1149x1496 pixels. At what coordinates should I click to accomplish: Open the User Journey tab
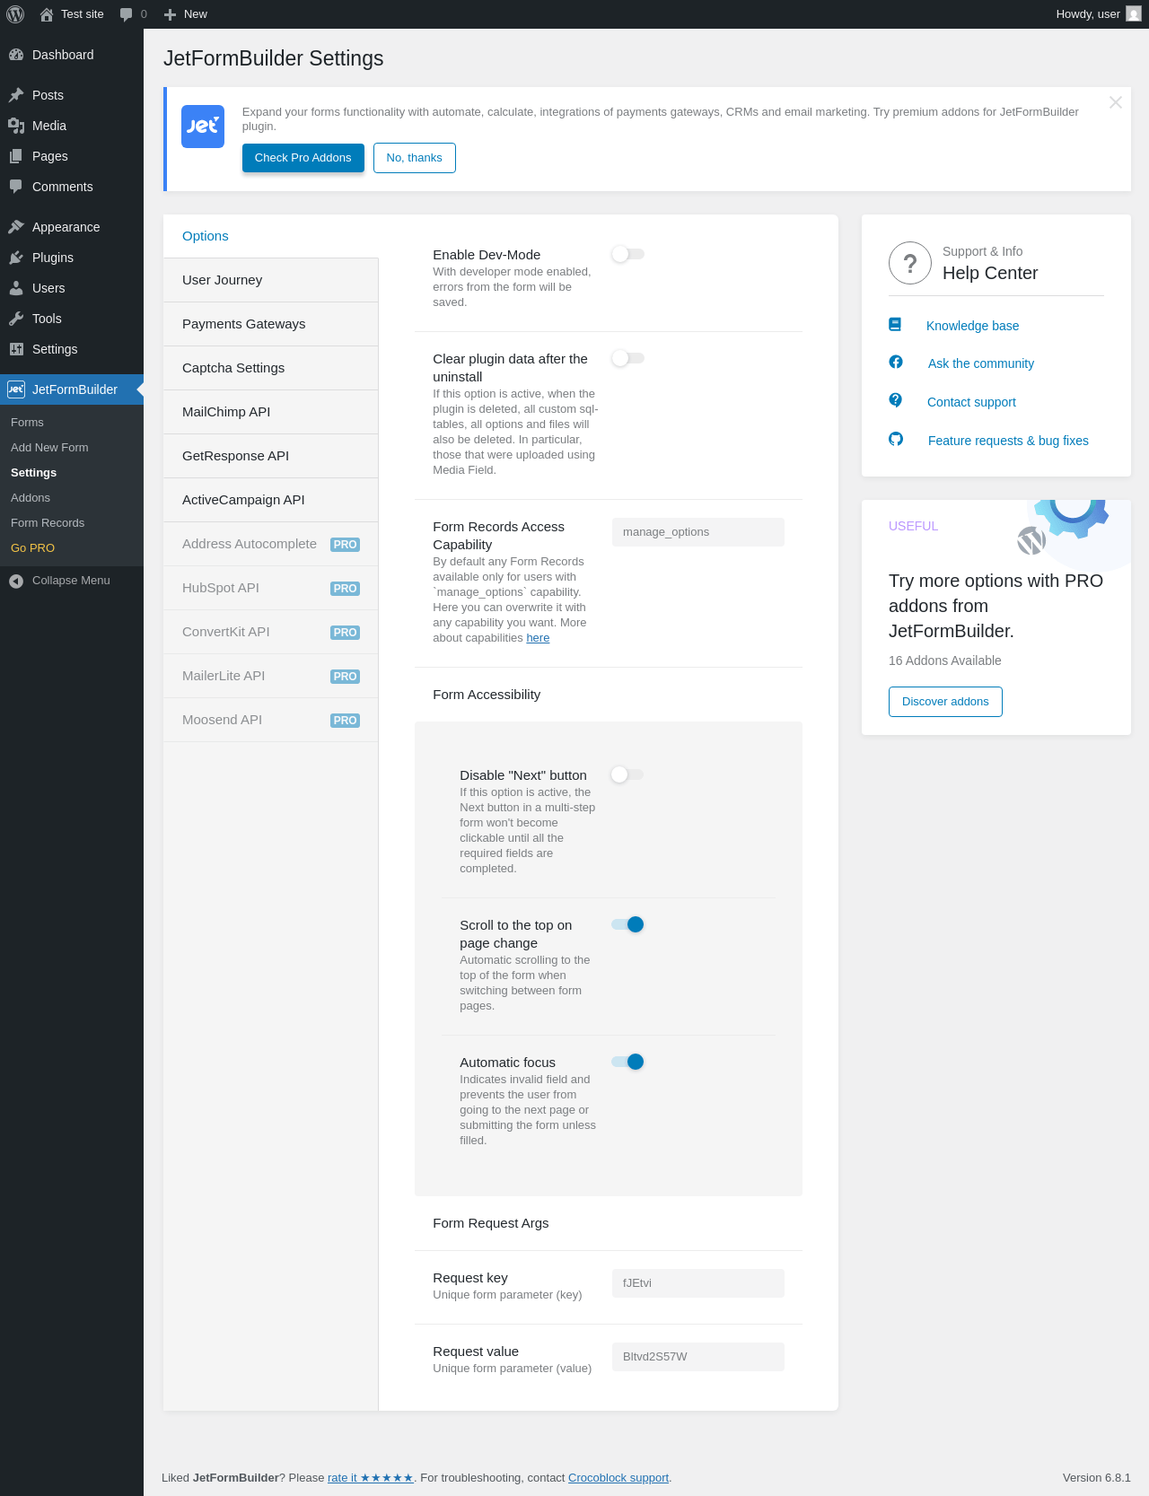[x=271, y=280]
